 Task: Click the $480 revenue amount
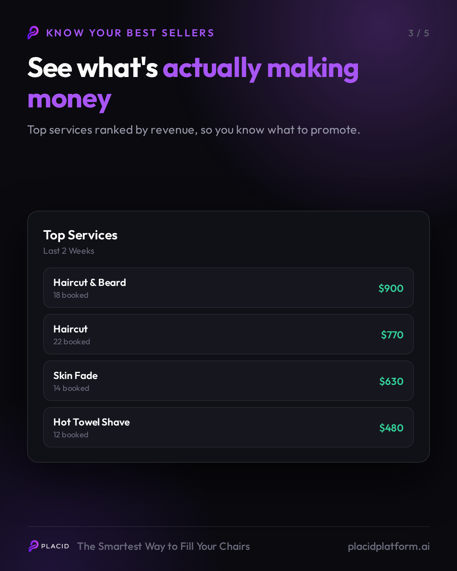pos(391,428)
